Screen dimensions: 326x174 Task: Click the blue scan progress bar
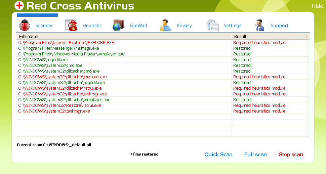[37, 15]
